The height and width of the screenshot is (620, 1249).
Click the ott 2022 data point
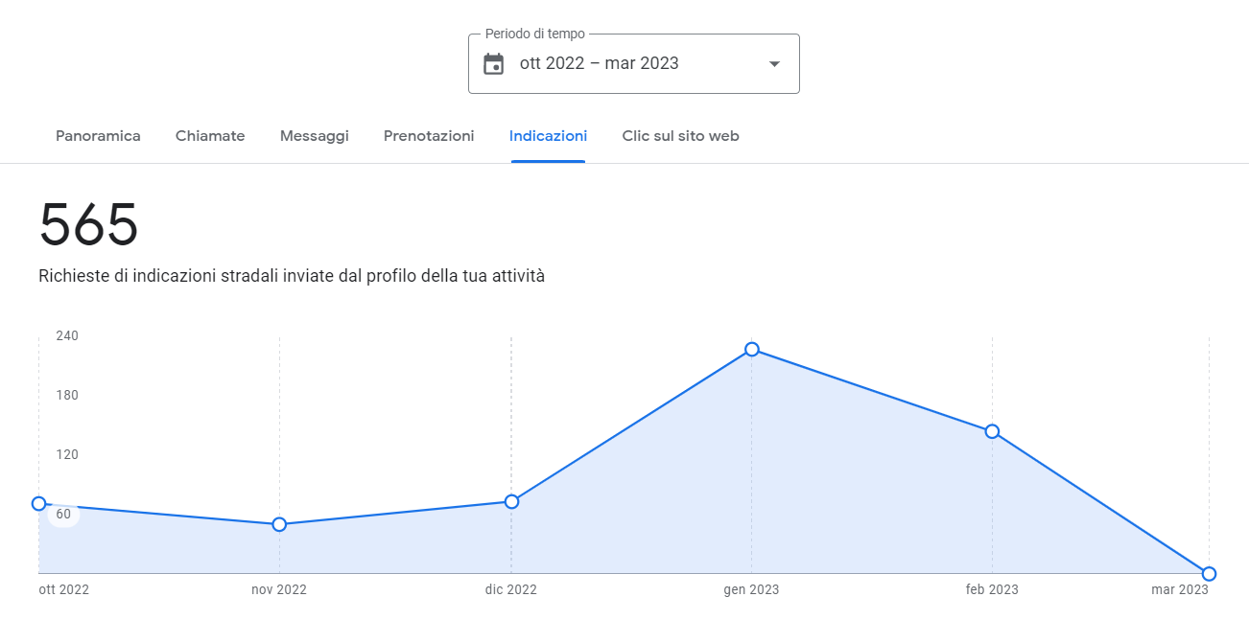point(39,504)
